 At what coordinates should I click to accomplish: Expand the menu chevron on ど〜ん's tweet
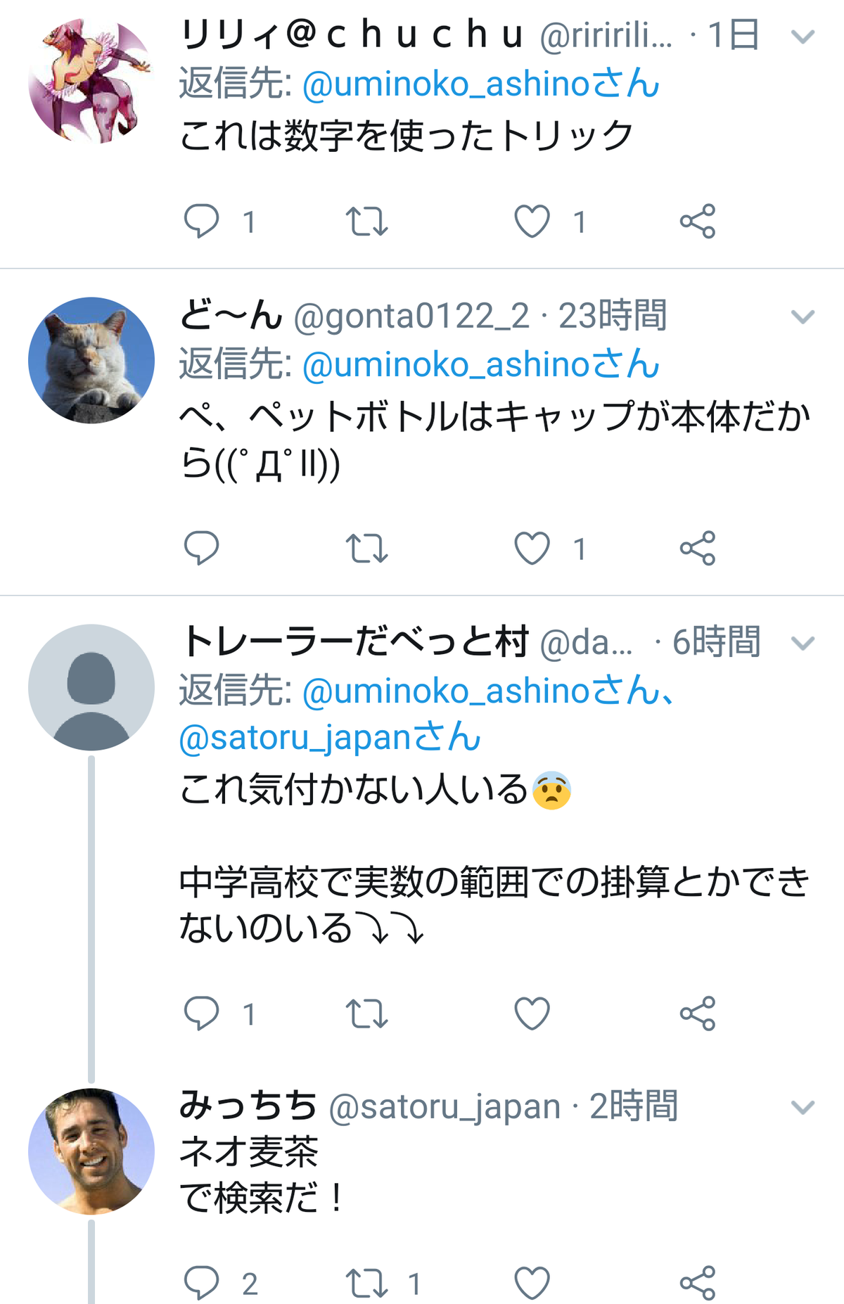pyautogui.click(x=803, y=317)
